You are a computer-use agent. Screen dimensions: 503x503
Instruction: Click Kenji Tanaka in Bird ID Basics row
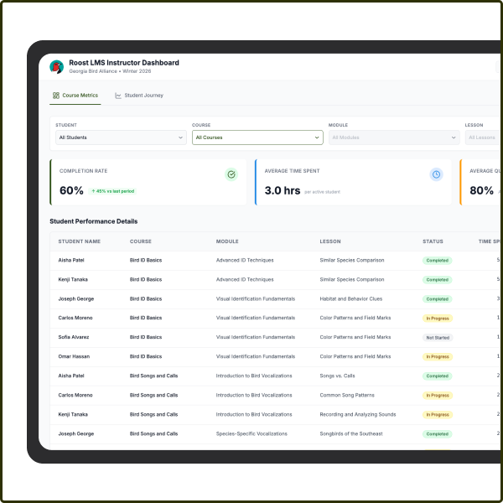coord(73,279)
